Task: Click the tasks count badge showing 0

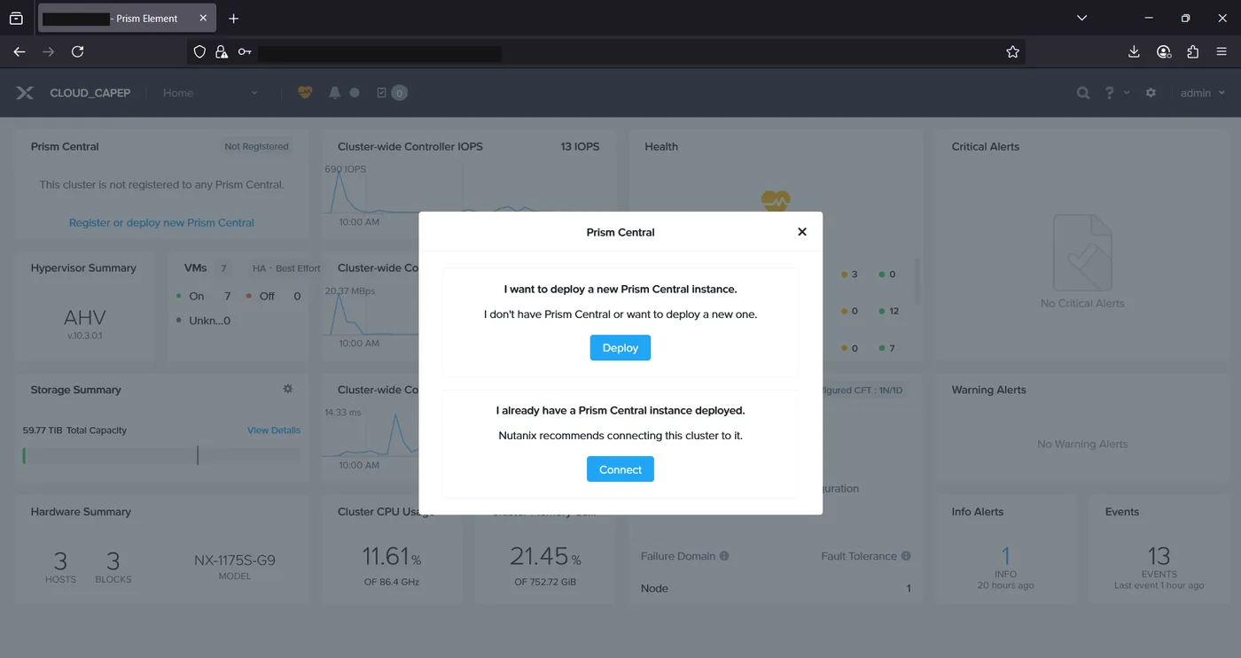Action: pyautogui.click(x=400, y=92)
